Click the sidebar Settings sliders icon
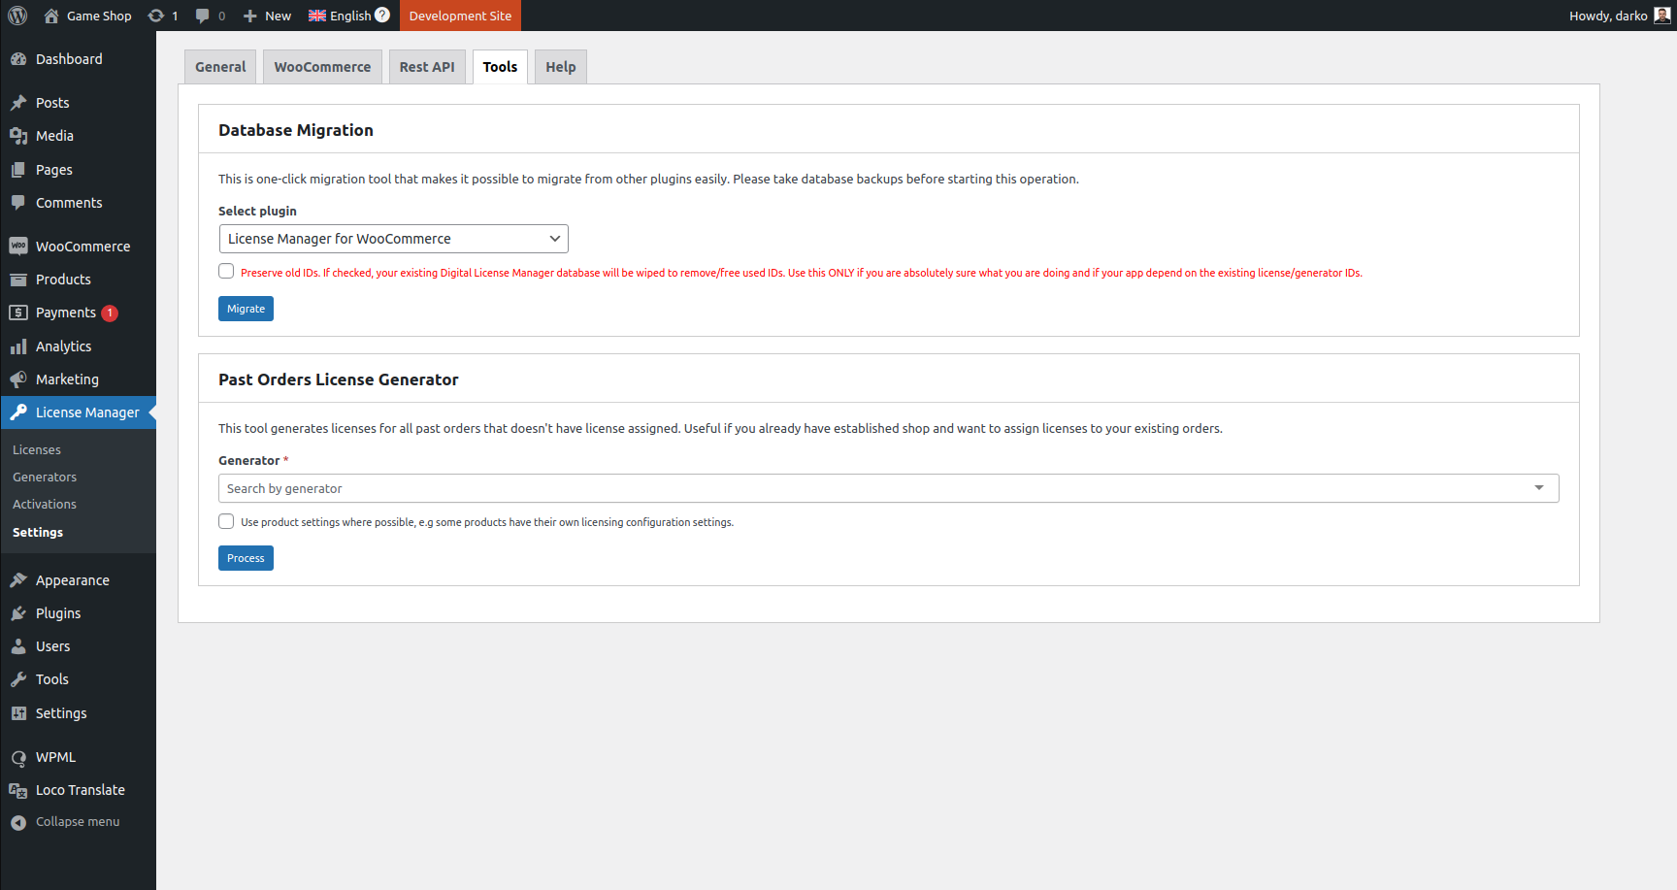Screen dimensions: 1677x890 [x=18, y=713]
